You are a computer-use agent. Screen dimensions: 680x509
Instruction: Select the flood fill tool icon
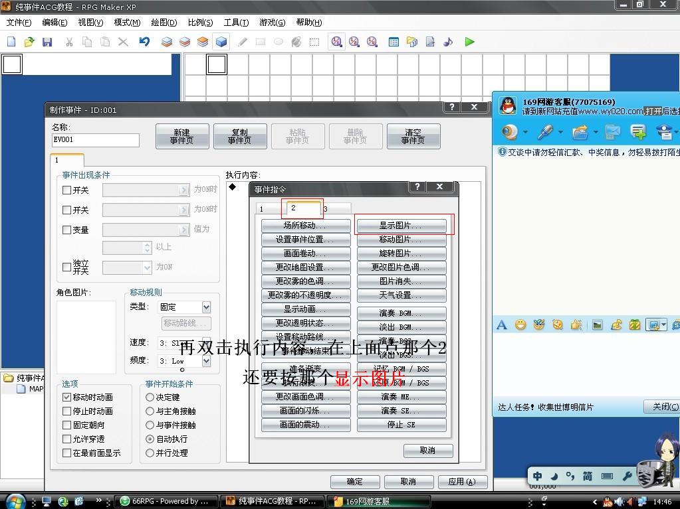pyautogui.click(x=296, y=42)
